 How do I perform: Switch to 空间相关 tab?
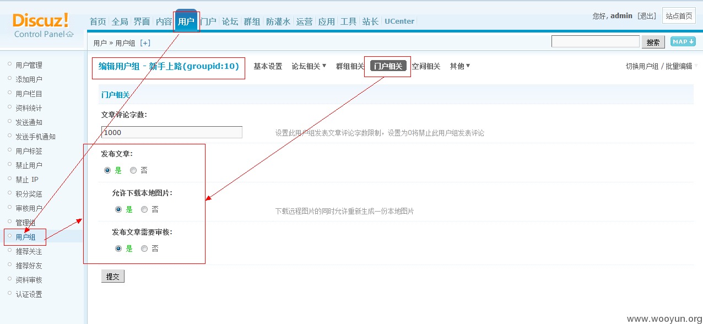pos(426,66)
